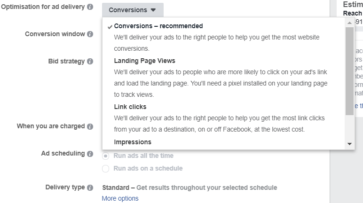The image size is (363, 203).
Task: Choose Conversions – recommended option
Action: [158, 26]
